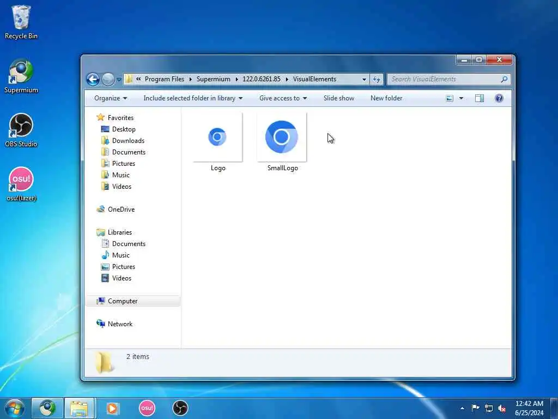Open Desktop under Favorites
The height and width of the screenshot is (419, 558).
[118, 129]
